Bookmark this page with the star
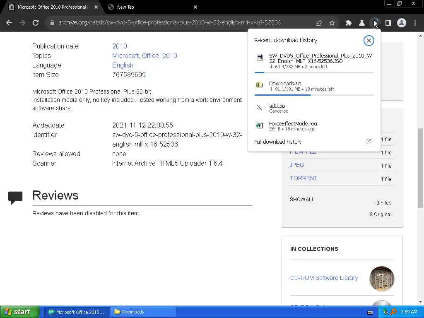The image size is (424, 318). (x=332, y=23)
